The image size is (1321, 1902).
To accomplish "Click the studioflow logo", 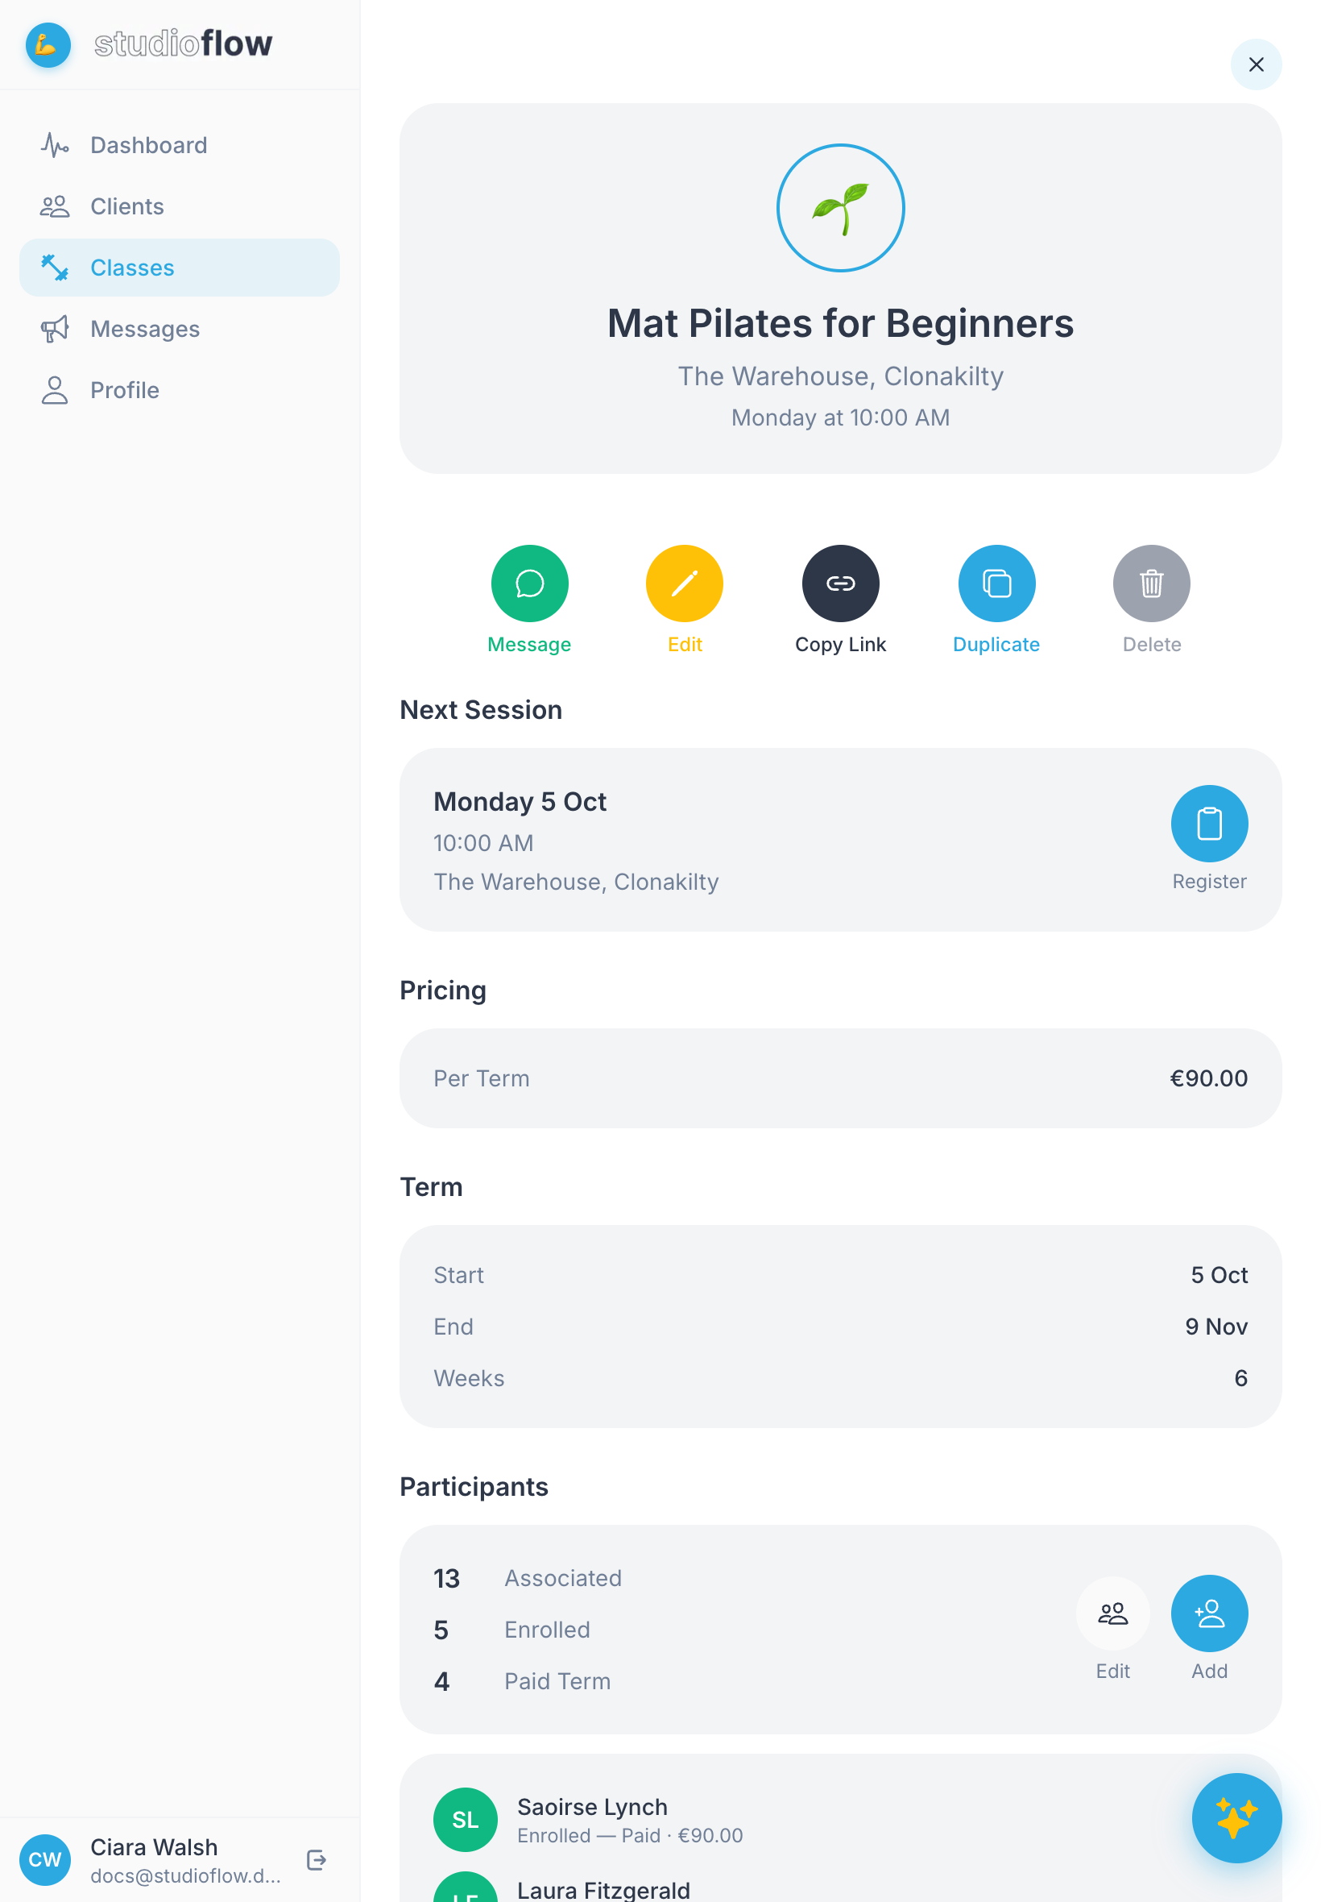I will point(149,44).
